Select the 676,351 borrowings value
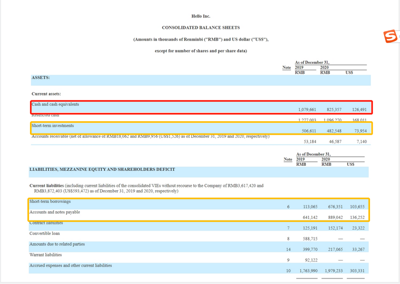400x284 pixels. coord(335,207)
